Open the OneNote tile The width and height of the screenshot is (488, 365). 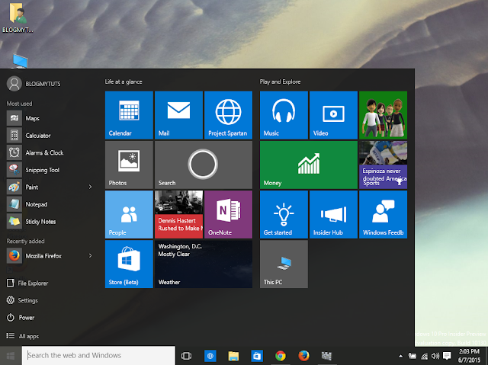tap(229, 215)
